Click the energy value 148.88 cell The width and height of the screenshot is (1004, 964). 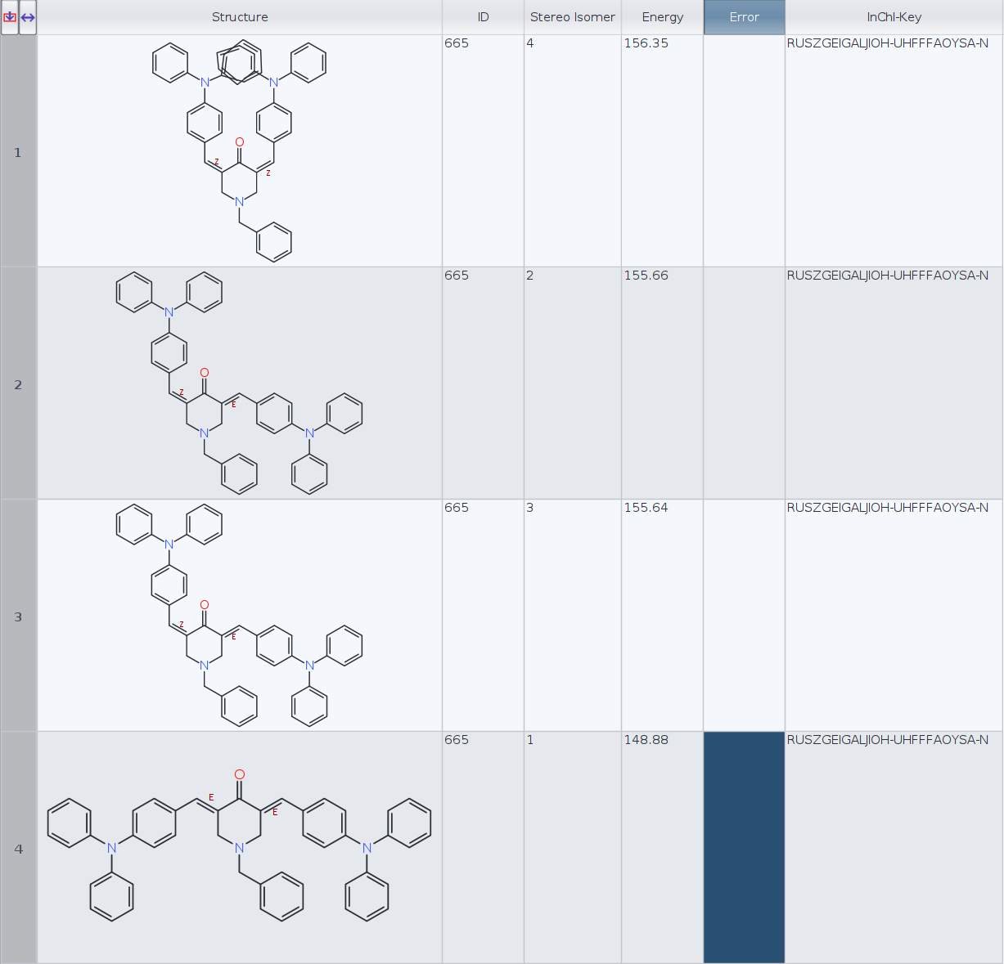(x=646, y=740)
